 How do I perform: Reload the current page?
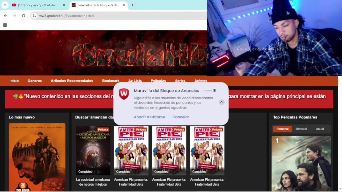pos(23,16)
